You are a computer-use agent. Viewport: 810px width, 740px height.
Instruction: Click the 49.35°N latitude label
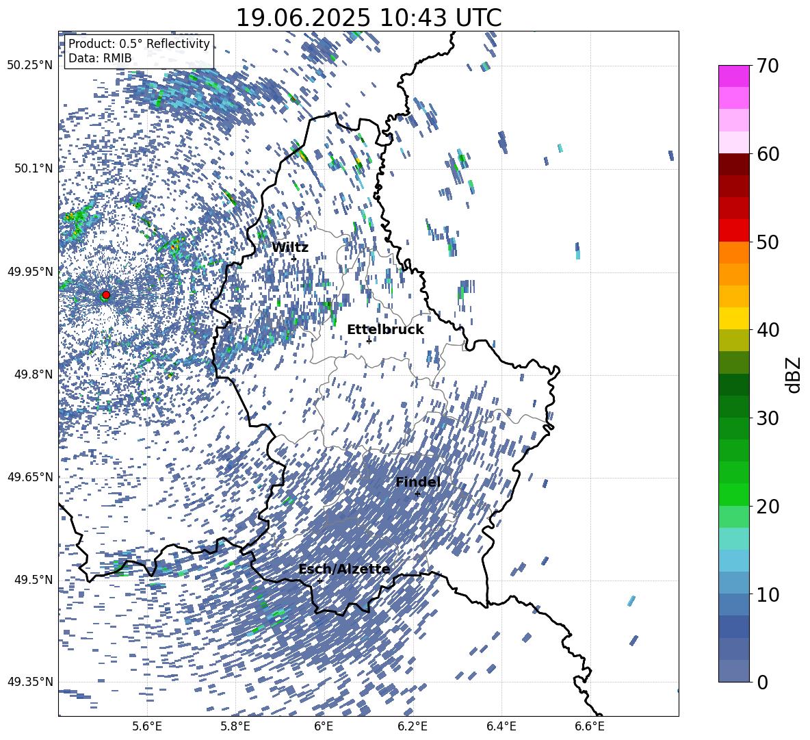click(x=30, y=682)
